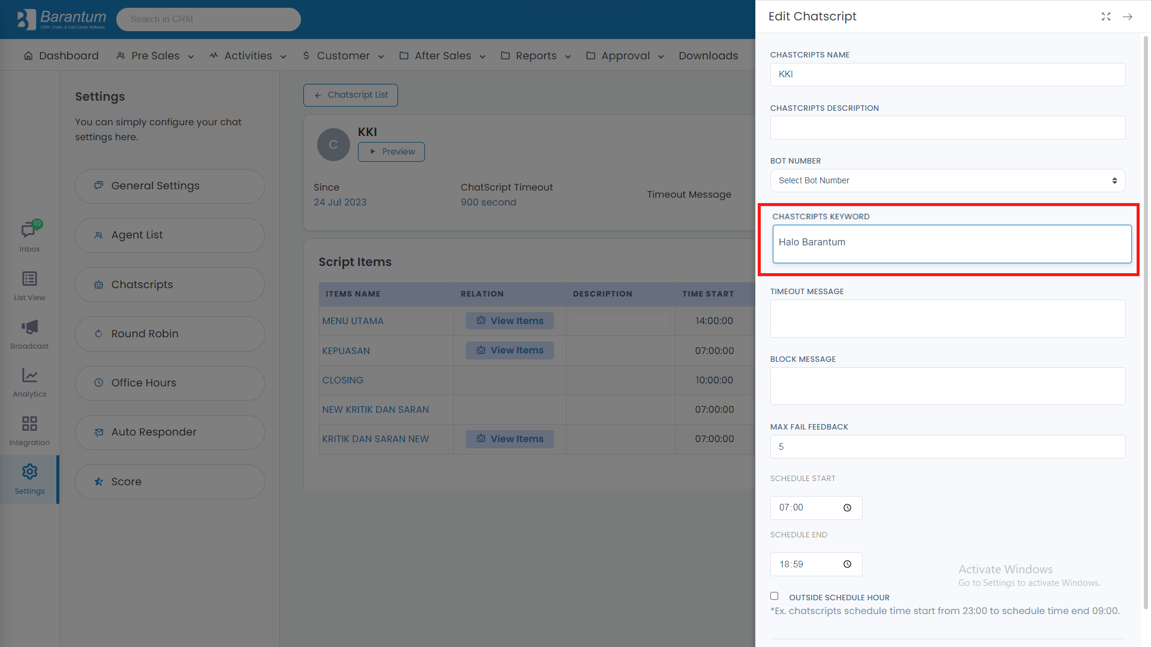Click View Items for MENU UTAMA
The height and width of the screenshot is (647, 1151).
[x=510, y=321]
